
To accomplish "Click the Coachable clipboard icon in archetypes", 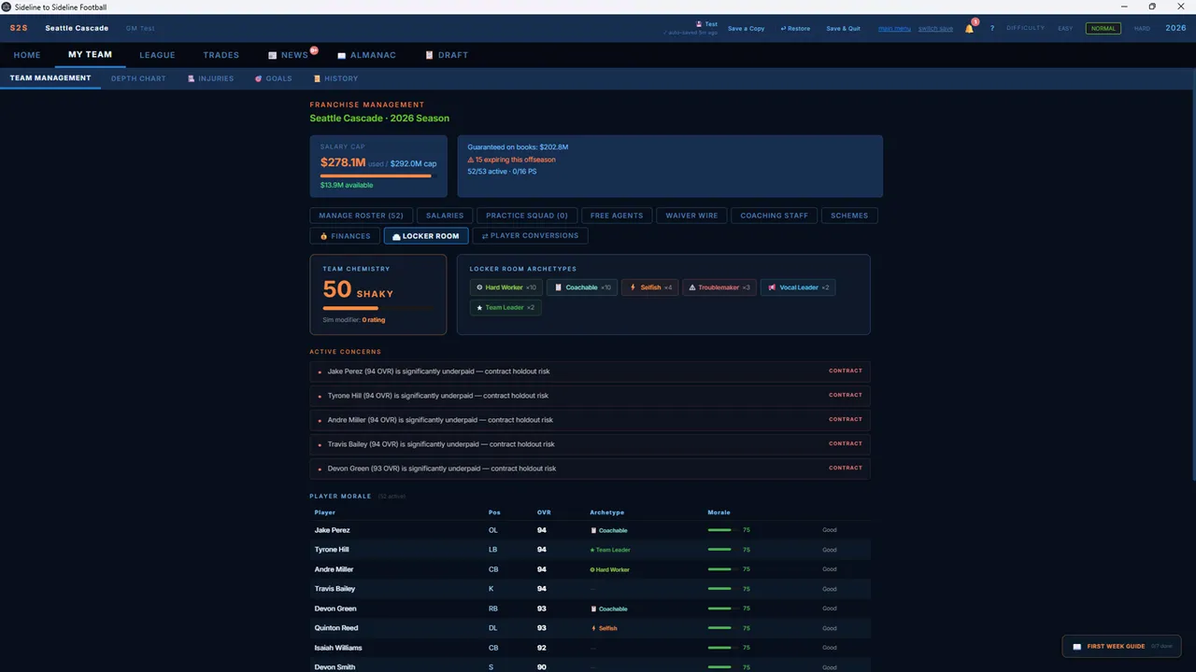I will click(x=558, y=287).
